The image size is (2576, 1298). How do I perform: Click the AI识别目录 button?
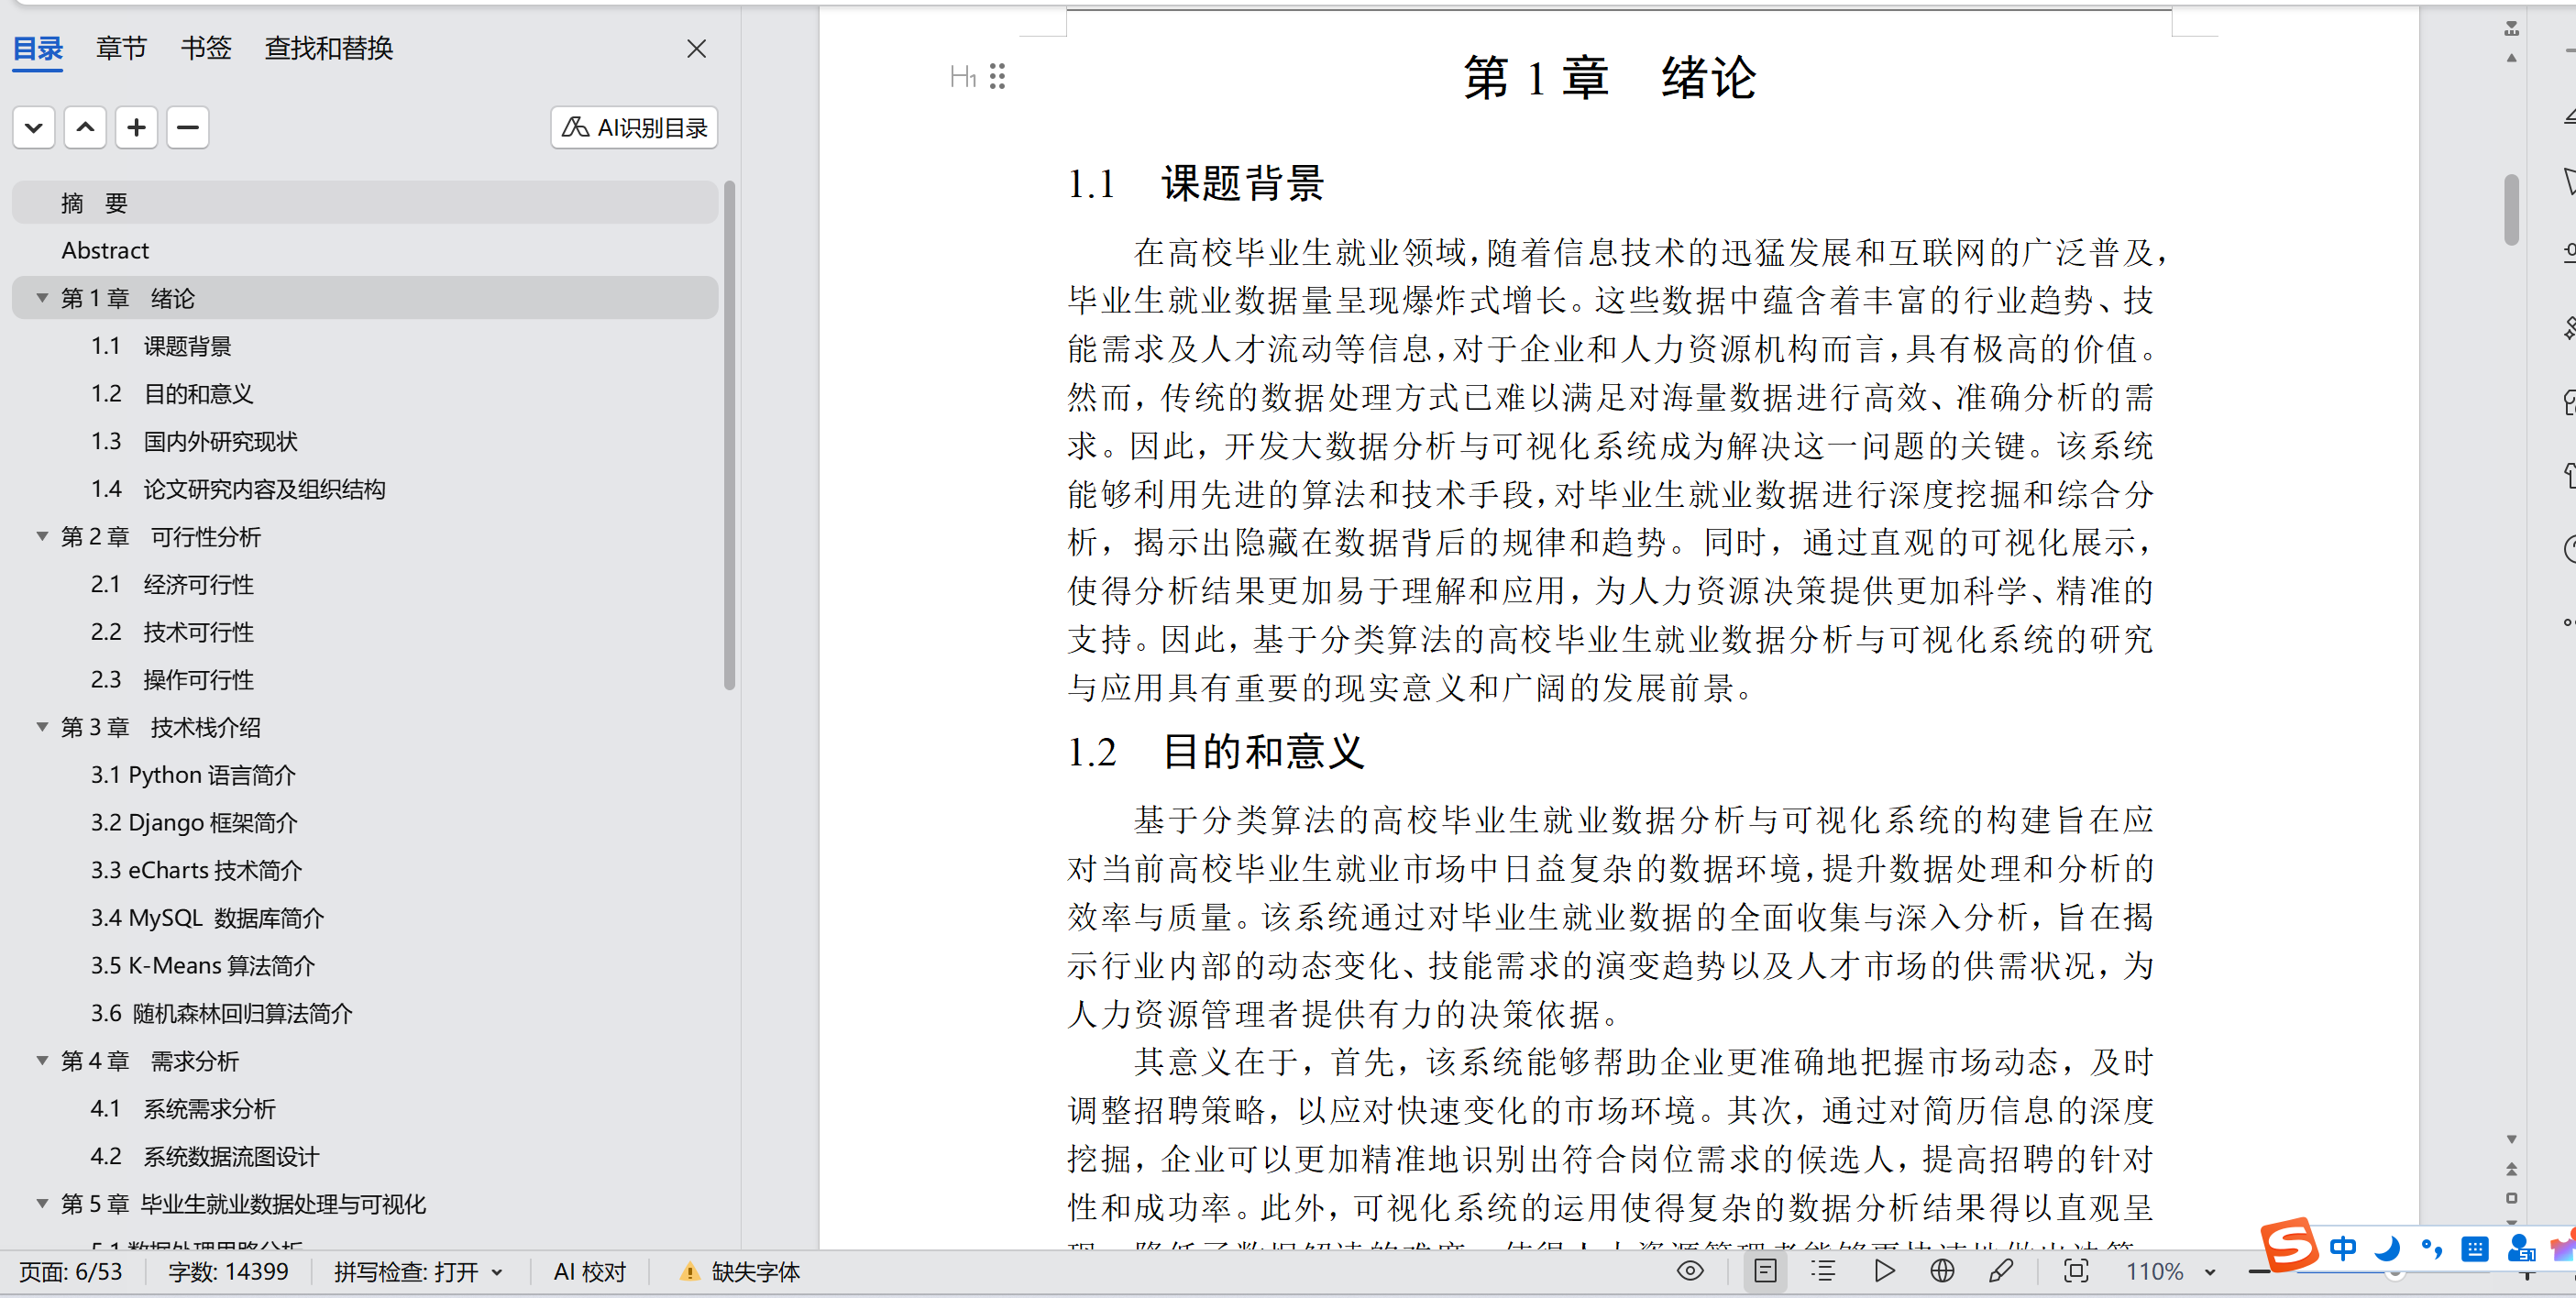click(x=634, y=127)
